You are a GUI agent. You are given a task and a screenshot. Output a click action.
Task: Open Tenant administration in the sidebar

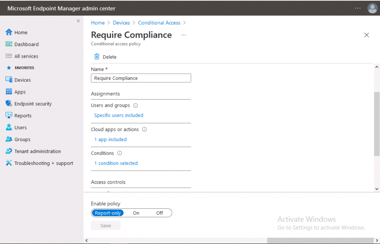pyautogui.click(x=38, y=151)
